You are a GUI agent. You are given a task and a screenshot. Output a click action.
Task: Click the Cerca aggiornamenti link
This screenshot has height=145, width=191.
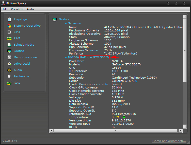(x=169, y=141)
